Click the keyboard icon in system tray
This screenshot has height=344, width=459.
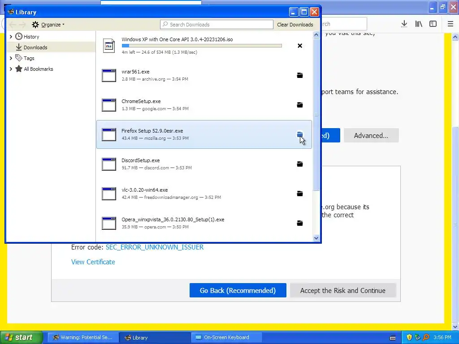point(393,338)
